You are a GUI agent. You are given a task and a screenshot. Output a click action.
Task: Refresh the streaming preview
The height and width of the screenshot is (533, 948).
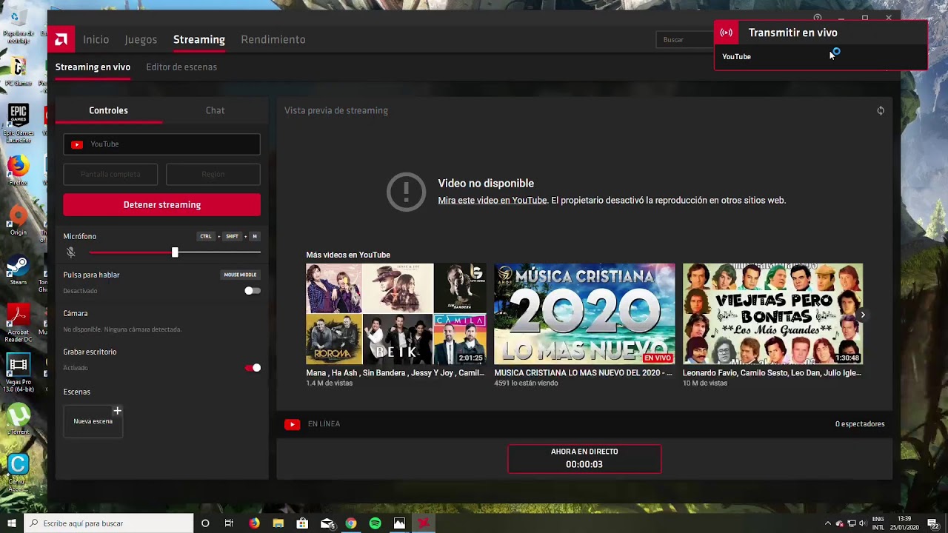tap(881, 110)
